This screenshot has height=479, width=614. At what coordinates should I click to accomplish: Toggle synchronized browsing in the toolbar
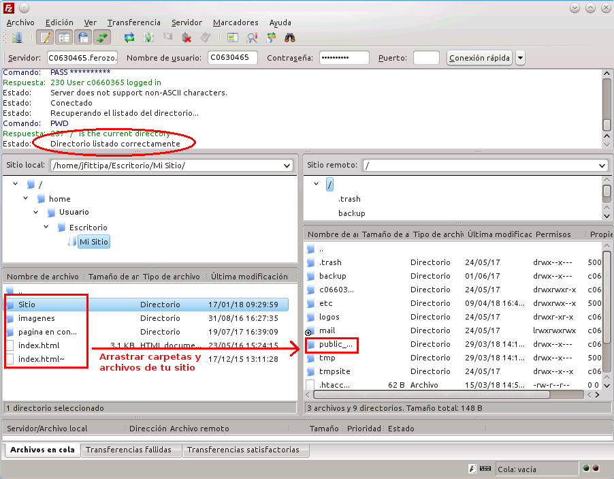click(271, 37)
